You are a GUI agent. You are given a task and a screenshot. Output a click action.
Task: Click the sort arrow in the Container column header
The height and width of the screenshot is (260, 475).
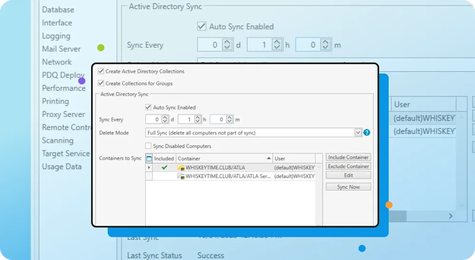point(269,158)
